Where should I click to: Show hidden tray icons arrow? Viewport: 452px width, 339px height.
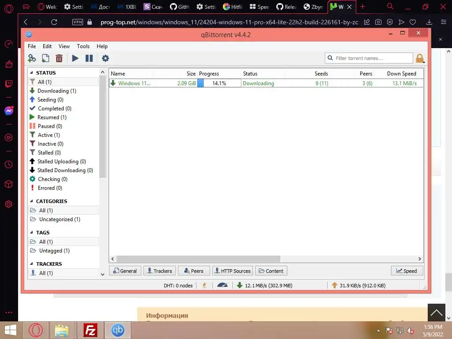(378, 331)
